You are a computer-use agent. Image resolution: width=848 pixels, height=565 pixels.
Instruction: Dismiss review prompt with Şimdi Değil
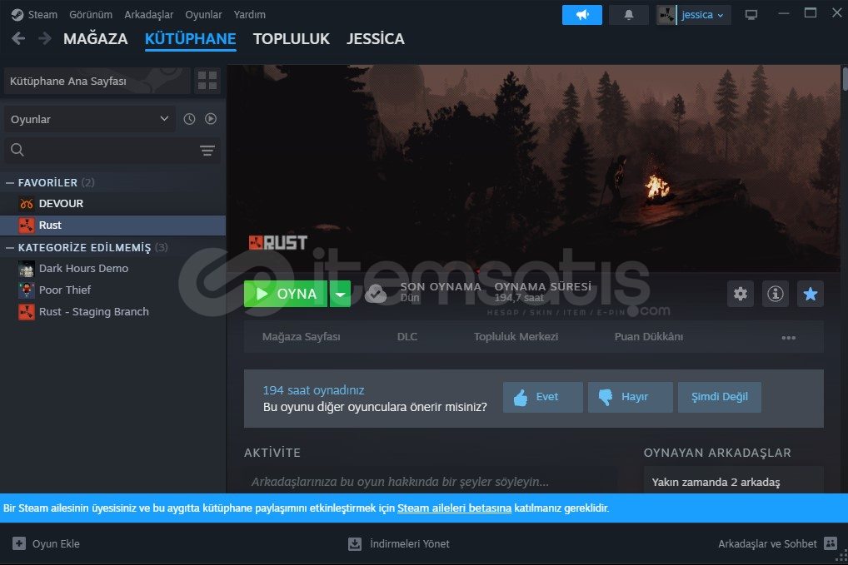click(719, 397)
